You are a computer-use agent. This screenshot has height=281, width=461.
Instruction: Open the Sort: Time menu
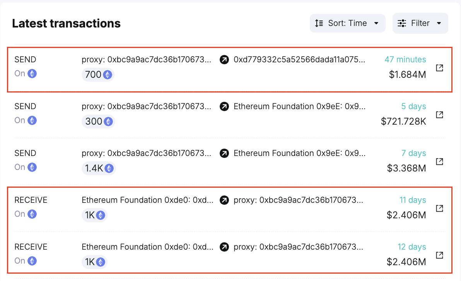pos(348,23)
